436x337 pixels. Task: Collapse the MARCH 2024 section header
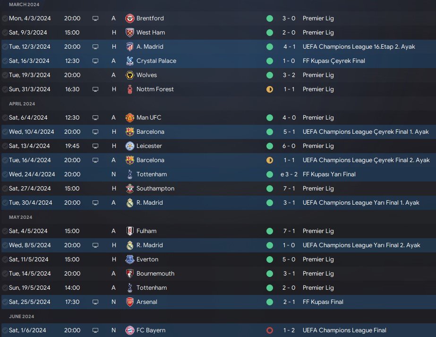pos(24,4)
